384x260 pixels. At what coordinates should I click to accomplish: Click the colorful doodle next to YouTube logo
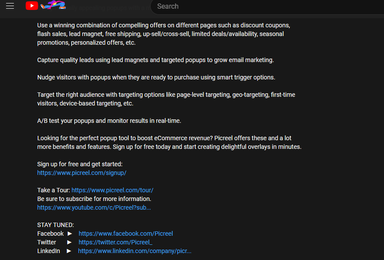53,5
